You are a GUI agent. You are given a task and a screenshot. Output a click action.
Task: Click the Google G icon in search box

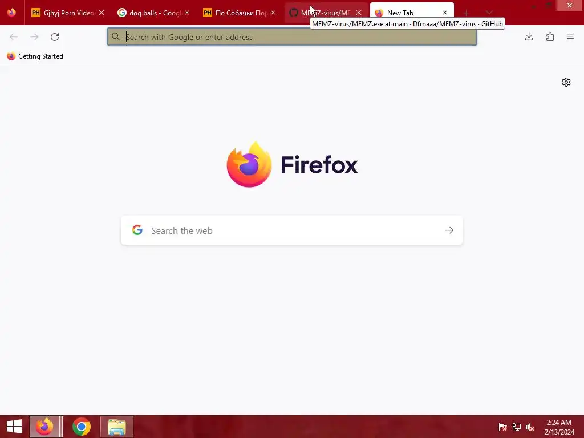[x=137, y=230]
